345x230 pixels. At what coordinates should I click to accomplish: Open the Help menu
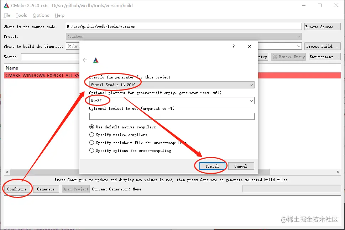click(x=59, y=15)
